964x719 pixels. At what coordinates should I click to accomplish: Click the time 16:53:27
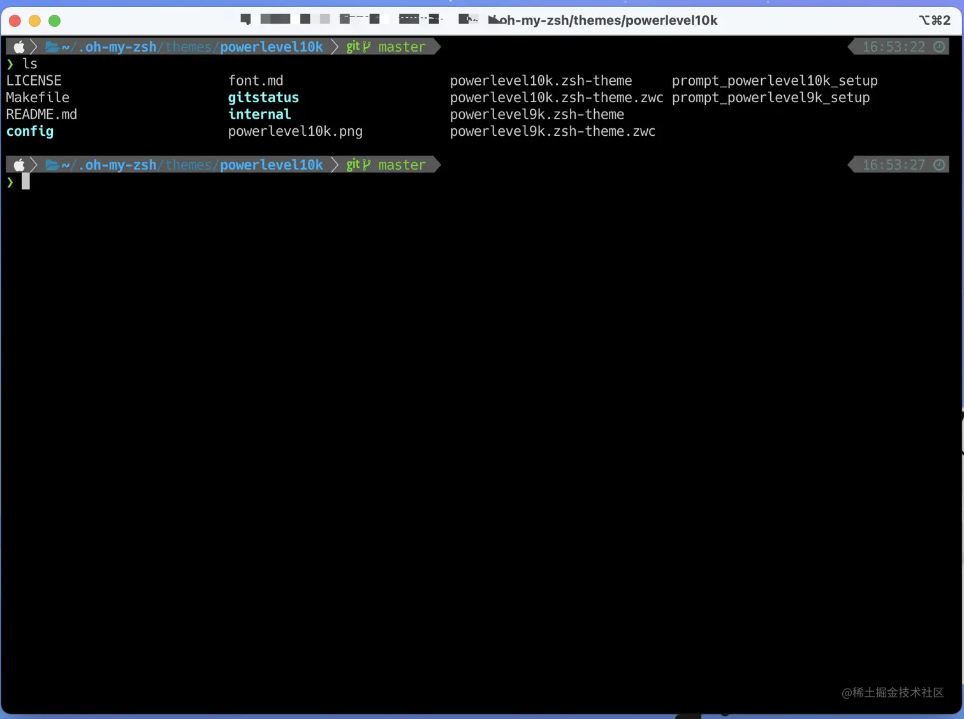tap(893, 165)
